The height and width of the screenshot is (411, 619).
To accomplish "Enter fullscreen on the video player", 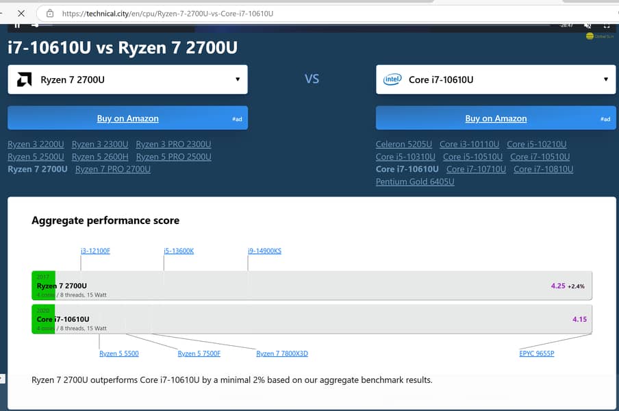I will pos(607,25).
